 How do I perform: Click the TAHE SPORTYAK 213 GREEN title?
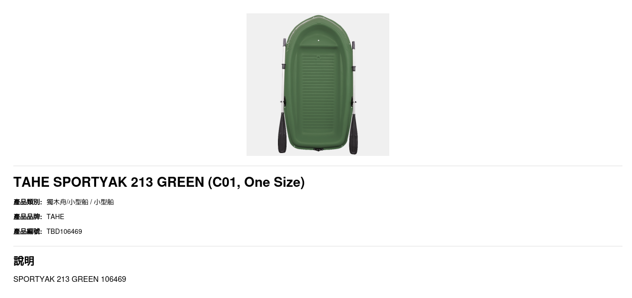159,182
